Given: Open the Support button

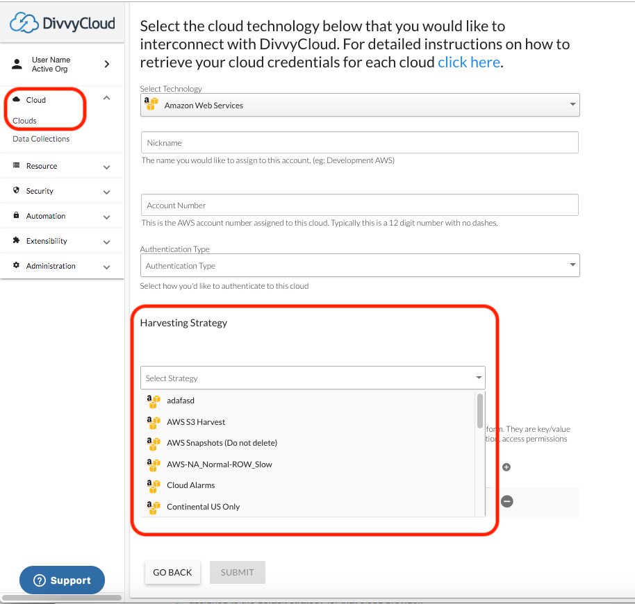Looking at the screenshot, I should pos(62,580).
